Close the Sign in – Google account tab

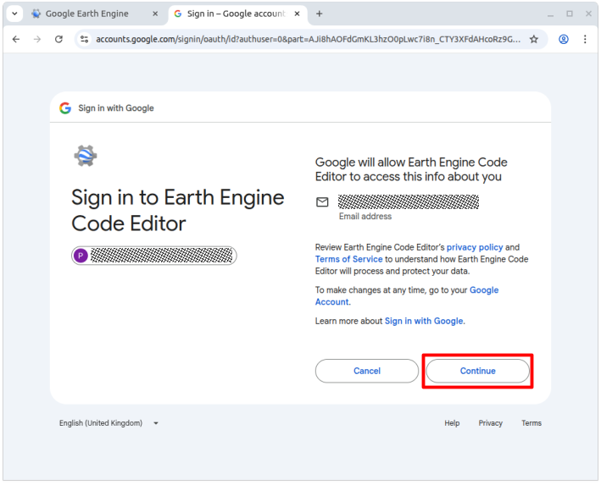click(298, 14)
